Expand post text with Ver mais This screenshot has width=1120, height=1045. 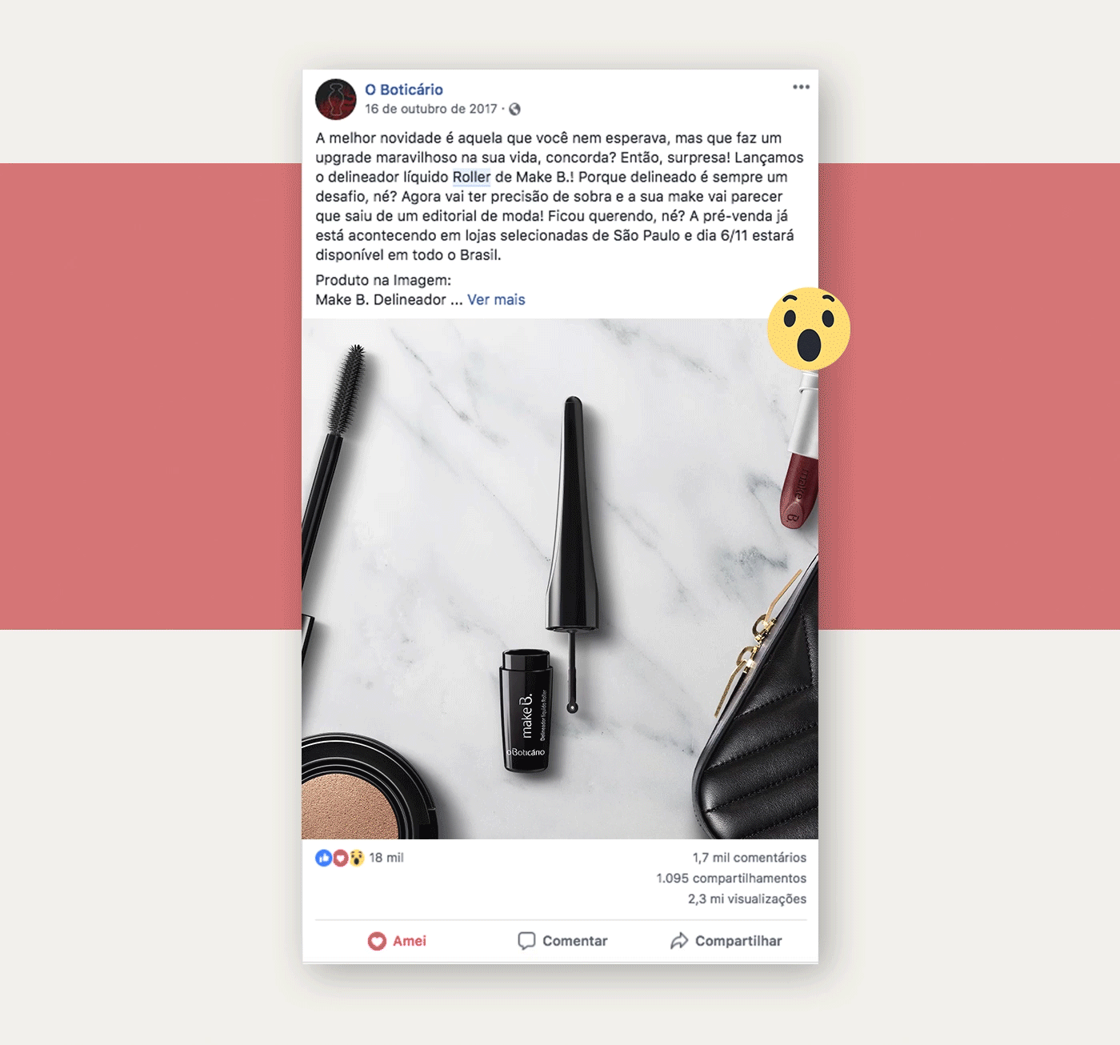[x=496, y=300]
